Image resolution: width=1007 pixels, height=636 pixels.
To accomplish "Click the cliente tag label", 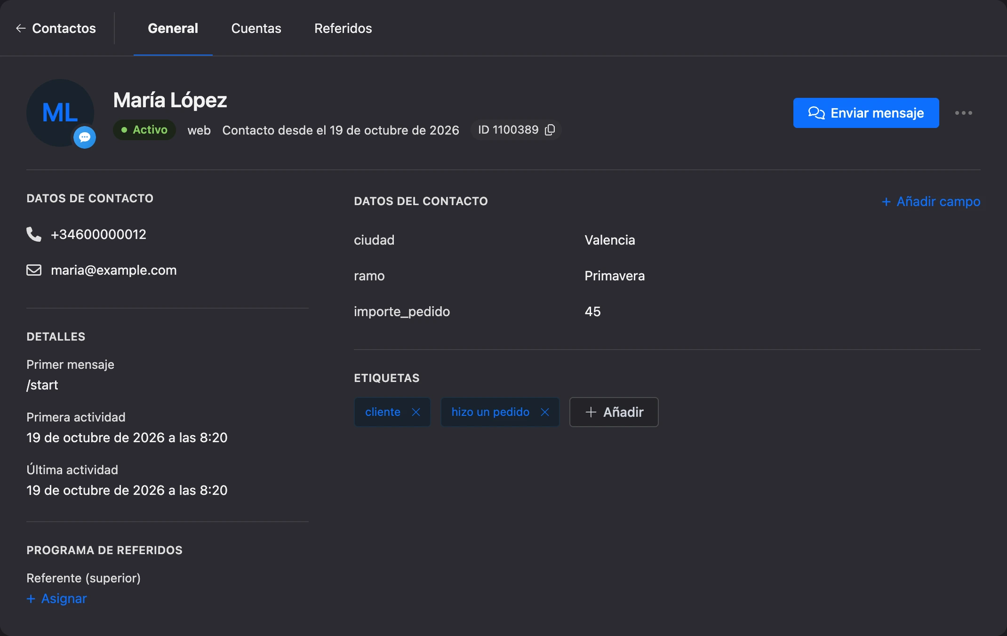I will tap(383, 412).
